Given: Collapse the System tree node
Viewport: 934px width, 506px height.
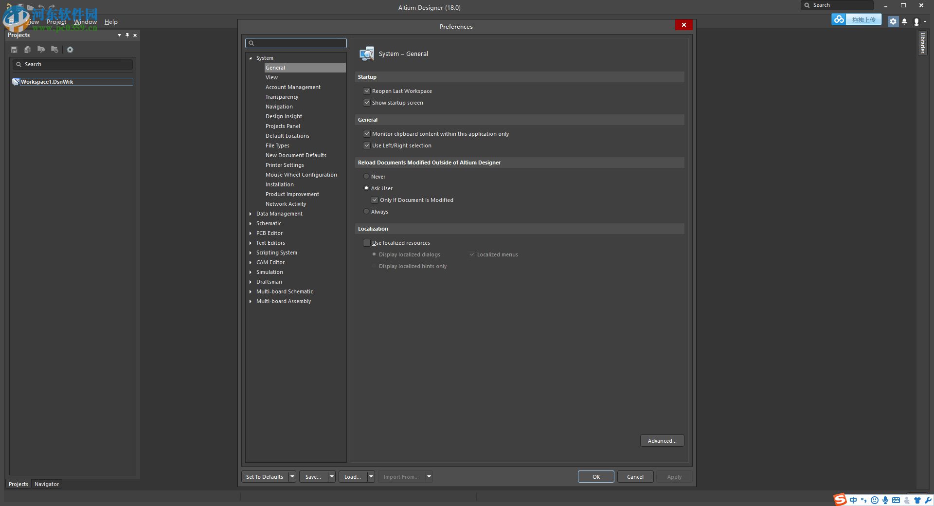Looking at the screenshot, I should point(251,58).
